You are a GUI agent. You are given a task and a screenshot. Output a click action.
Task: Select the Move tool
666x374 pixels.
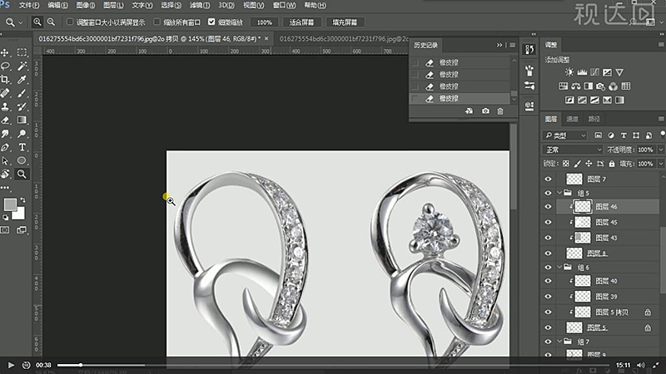click(x=5, y=52)
